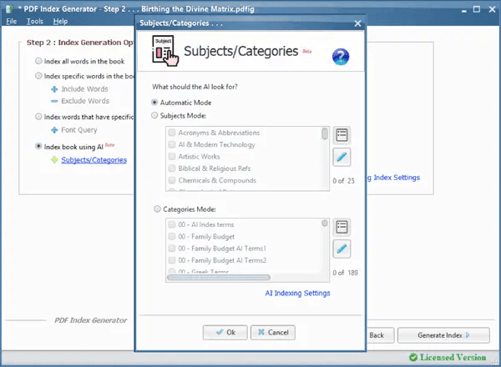Click the categories list vertical scrollbar thumb

click(325, 223)
